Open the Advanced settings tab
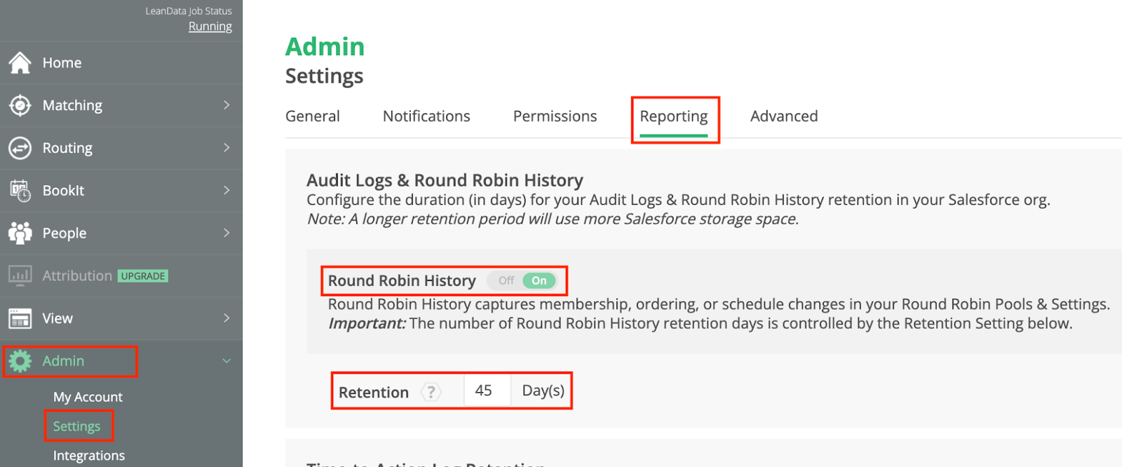Screen dimensions: 1122x467 [x=784, y=116]
